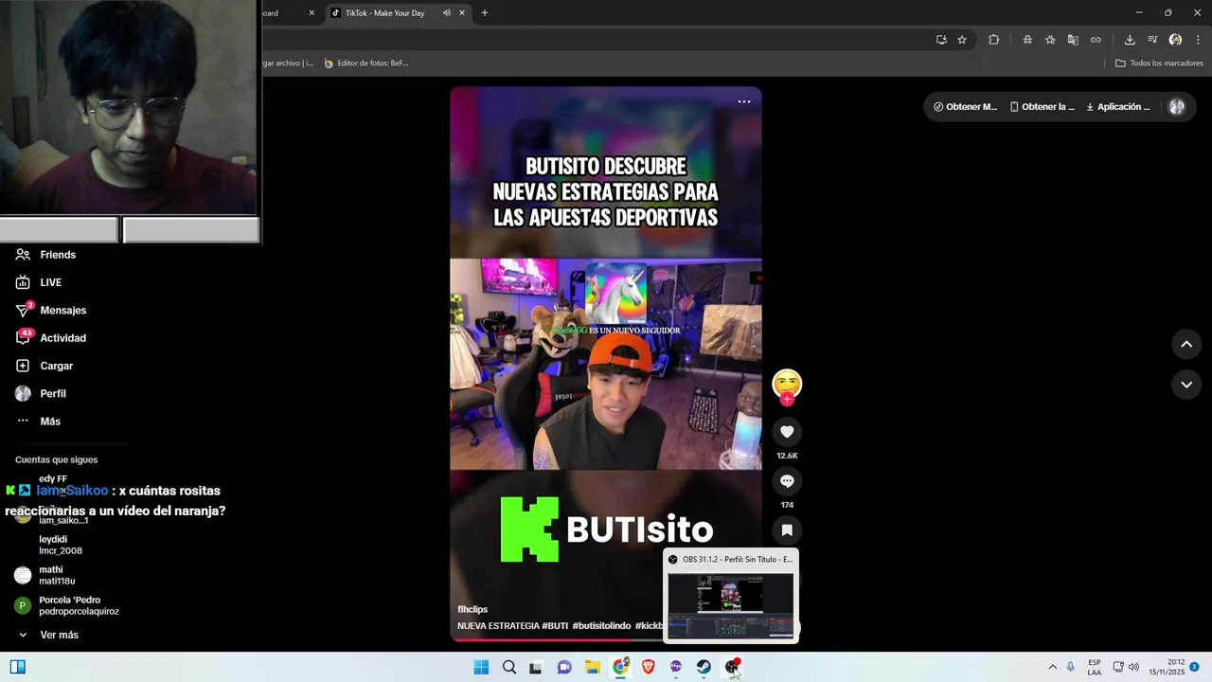Click install app icon in address bar
This screenshot has height=682, width=1212.
(x=941, y=40)
